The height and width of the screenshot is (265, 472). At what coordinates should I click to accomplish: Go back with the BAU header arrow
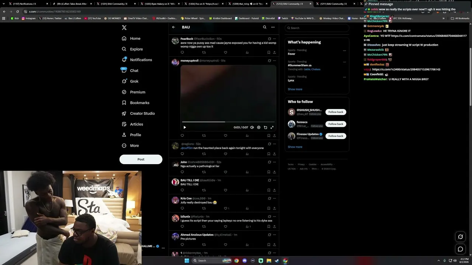174,27
